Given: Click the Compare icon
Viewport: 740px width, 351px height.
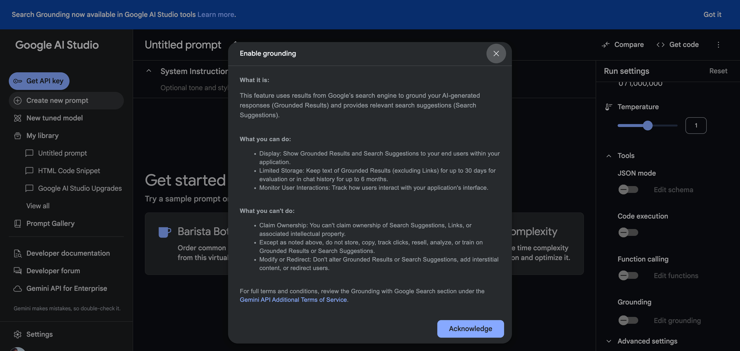Looking at the screenshot, I should tap(606, 45).
